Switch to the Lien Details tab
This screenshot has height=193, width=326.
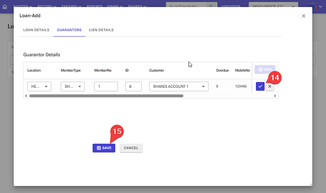(101, 30)
